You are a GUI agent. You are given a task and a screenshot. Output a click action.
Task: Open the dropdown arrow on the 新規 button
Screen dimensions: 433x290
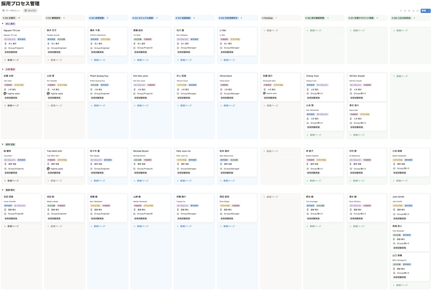coord(429,11)
